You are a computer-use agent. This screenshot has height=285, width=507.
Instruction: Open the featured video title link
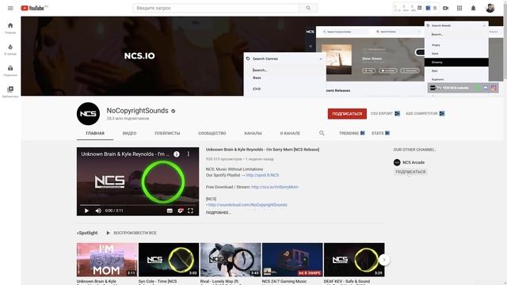262,150
